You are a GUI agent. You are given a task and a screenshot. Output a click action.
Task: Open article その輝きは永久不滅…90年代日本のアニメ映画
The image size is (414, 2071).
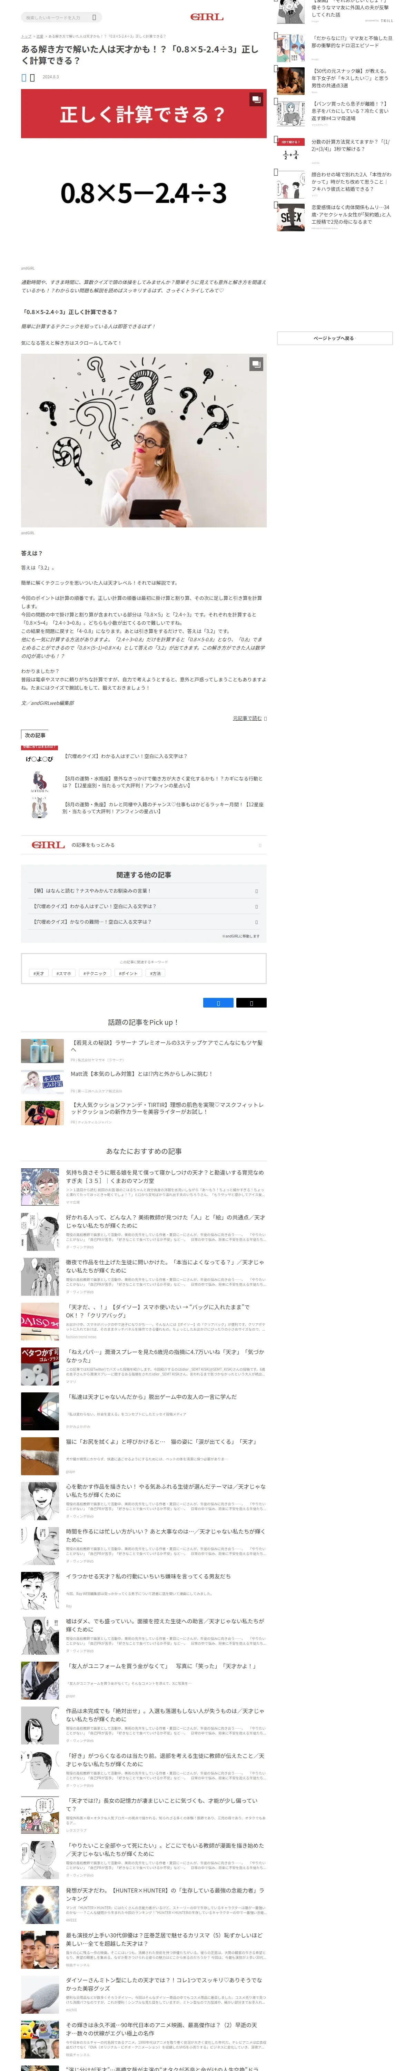161,2029
